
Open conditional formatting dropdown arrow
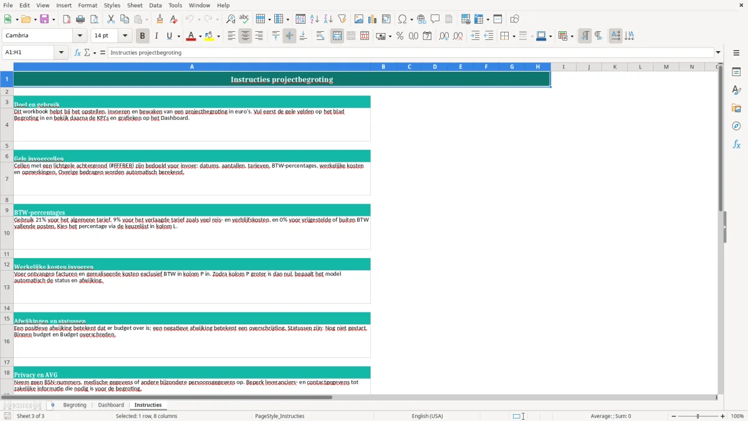(x=572, y=36)
